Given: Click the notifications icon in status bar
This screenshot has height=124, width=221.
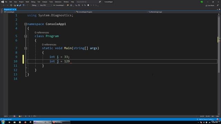Looking at the screenshot, I should (x=218, y=120).
